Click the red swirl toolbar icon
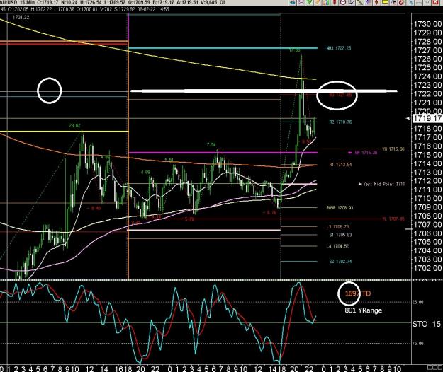The height and width of the screenshot is (372, 443). click(401, 2)
